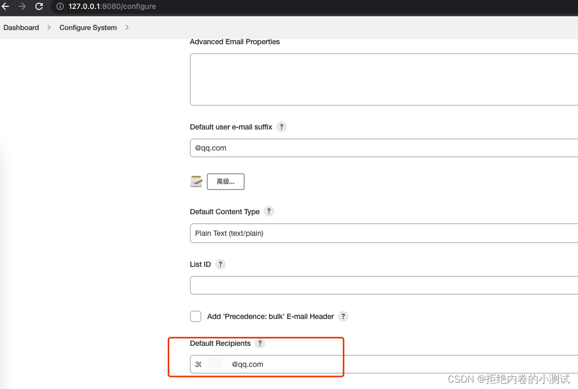
Task: Open the Configure System breadcrumb link
Action: click(88, 27)
